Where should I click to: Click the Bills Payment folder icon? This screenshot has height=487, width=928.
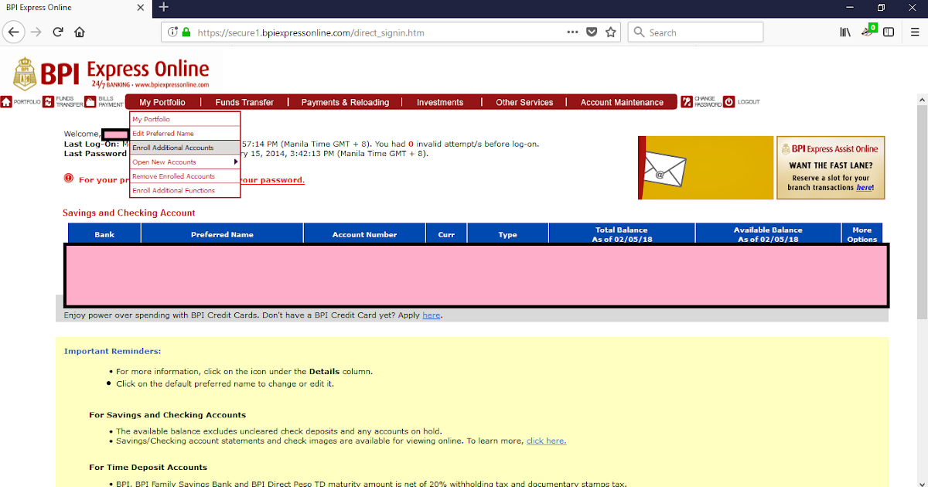(x=91, y=101)
